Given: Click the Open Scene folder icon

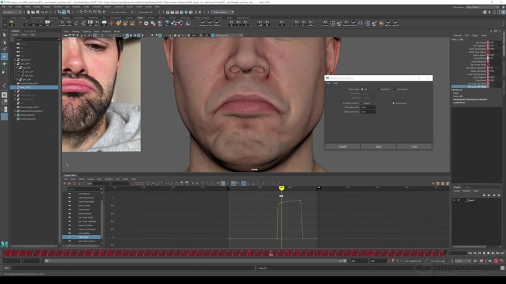Looking at the screenshot, I should pos(33,12).
